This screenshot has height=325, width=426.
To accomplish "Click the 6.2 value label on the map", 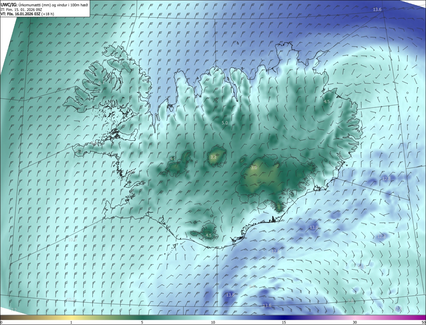I will (x=79, y=152).
